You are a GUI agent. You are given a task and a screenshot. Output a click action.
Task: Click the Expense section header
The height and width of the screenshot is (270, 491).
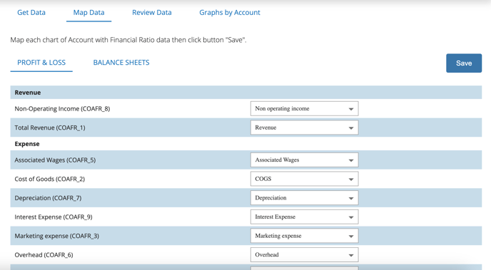[x=246, y=144]
